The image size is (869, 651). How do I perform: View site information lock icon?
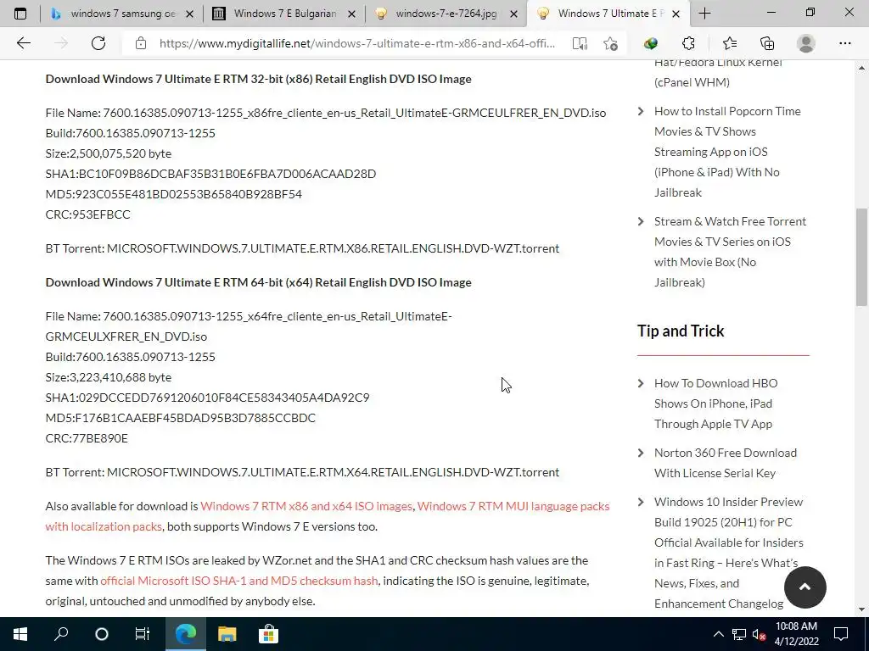point(140,43)
